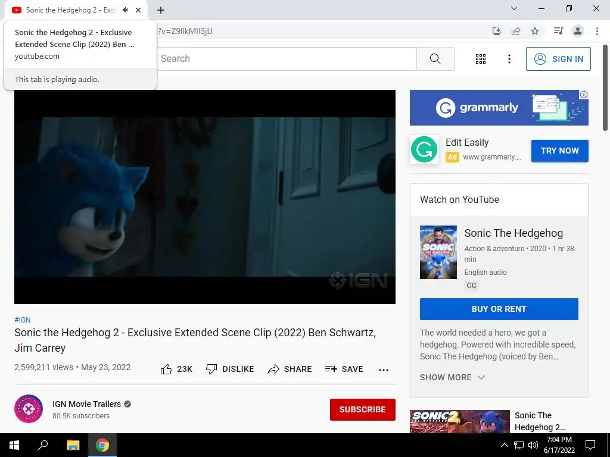
Task: Like the video with 23K thumbs up
Action: (x=176, y=369)
